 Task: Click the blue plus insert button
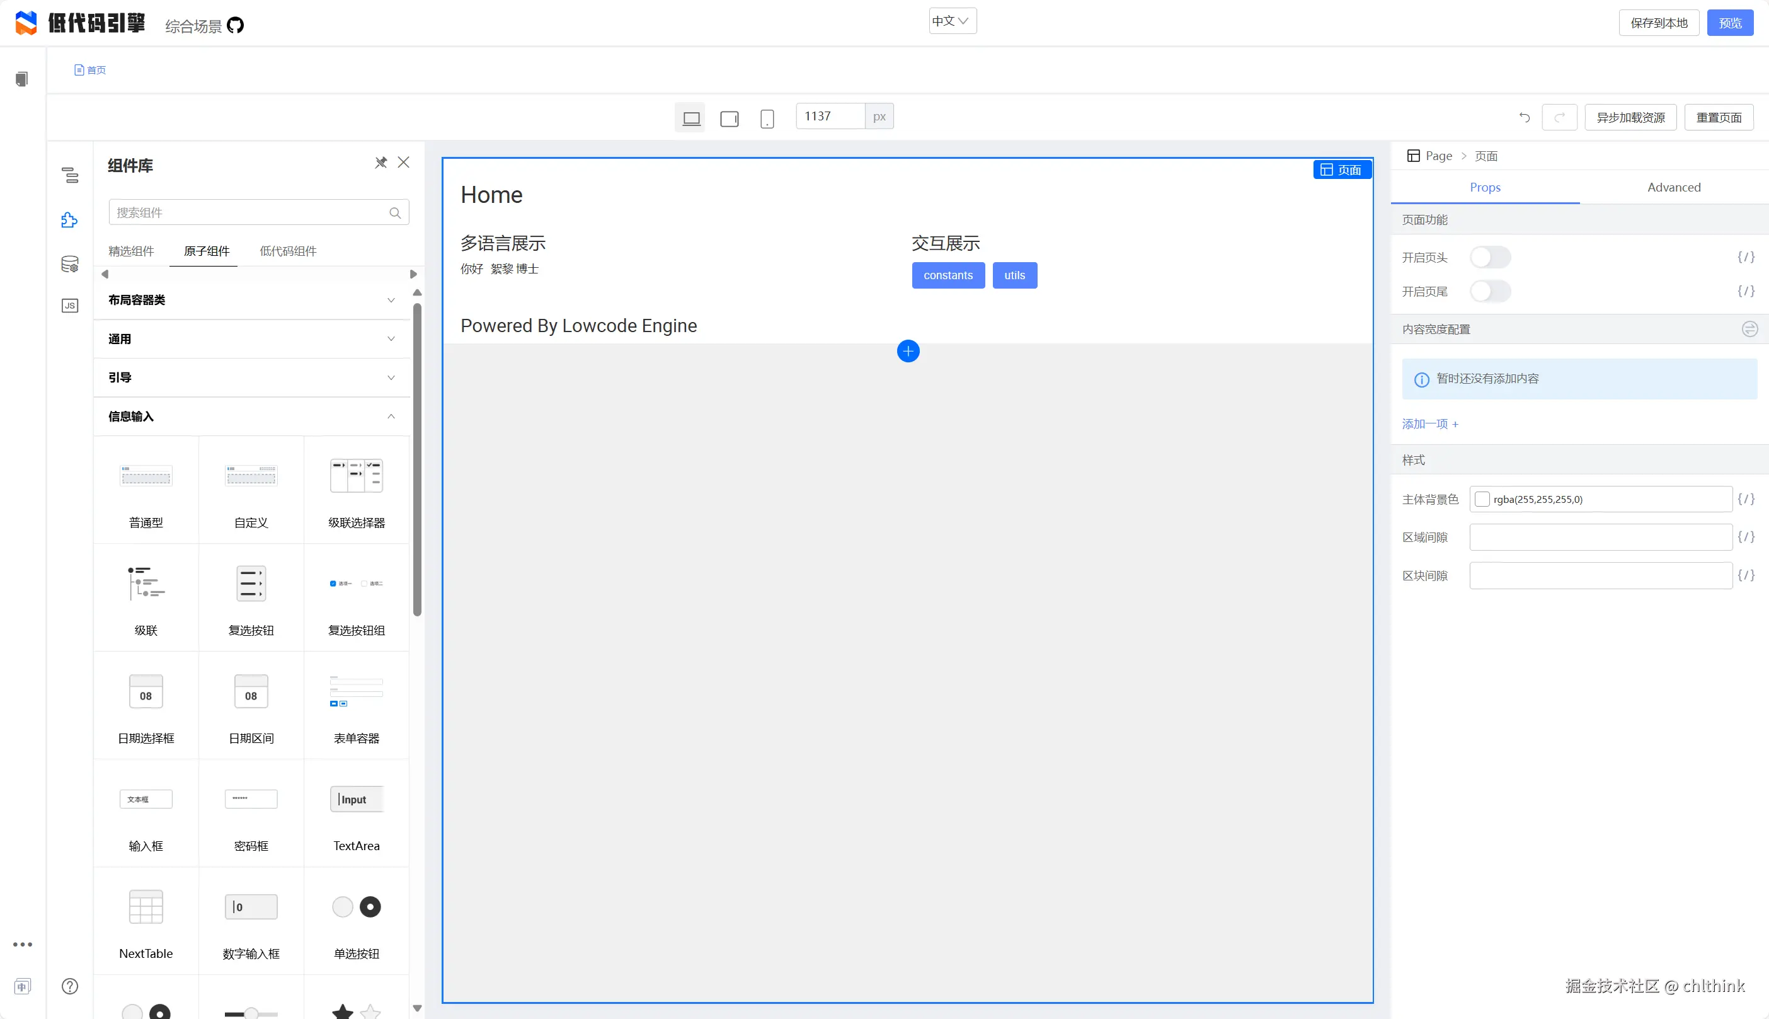[908, 352]
